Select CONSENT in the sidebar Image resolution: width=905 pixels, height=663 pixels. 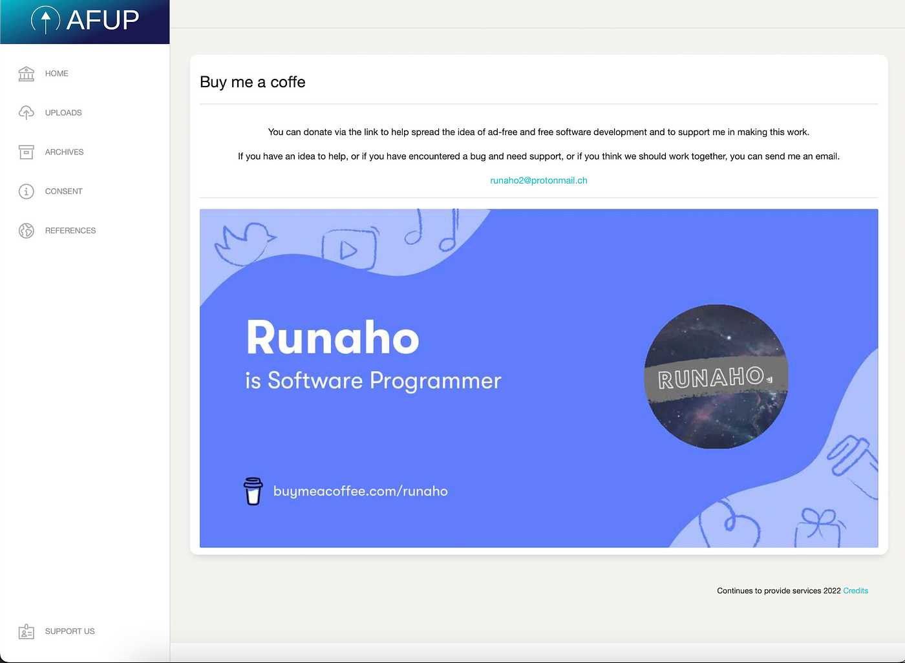click(x=64, y=191)
